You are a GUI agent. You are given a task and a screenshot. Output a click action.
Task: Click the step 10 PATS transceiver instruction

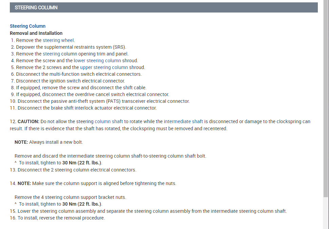coord(103,101)
